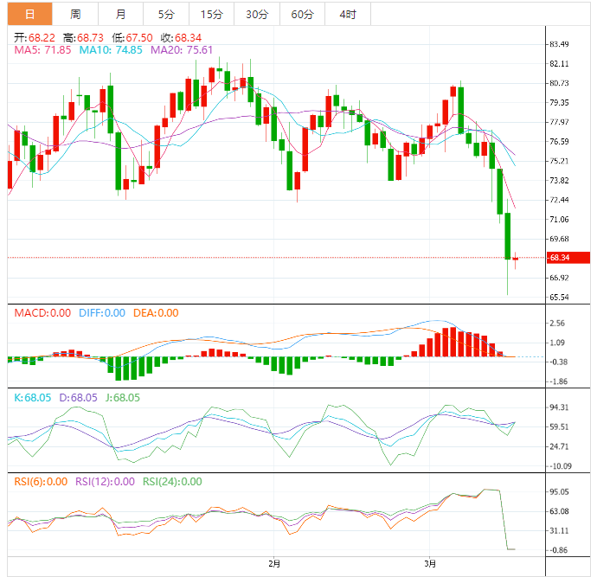The height and width of the screenshot is (577, 597).
Task: Open the 月 monthly chart tab
Action: click(120, 14)
